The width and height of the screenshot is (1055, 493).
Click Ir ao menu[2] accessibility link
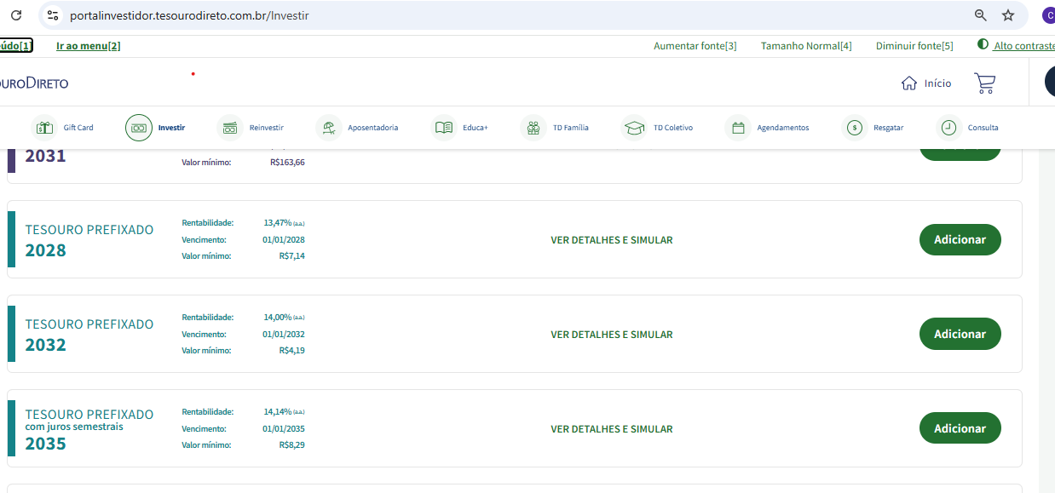[89, 46]
